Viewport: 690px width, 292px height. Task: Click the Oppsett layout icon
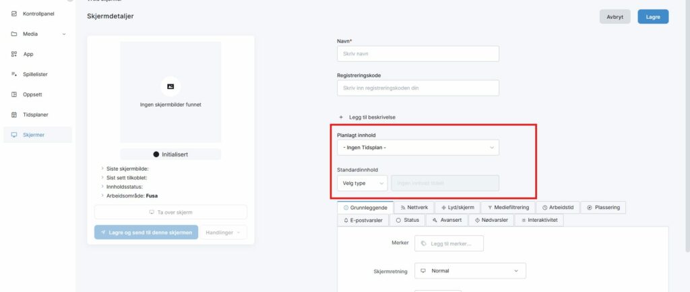(x=13, y=94)
